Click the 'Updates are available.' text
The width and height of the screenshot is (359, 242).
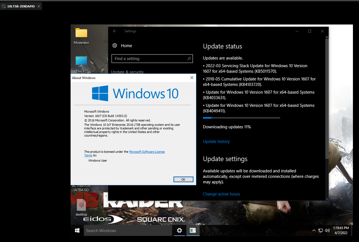coord(223,58)
